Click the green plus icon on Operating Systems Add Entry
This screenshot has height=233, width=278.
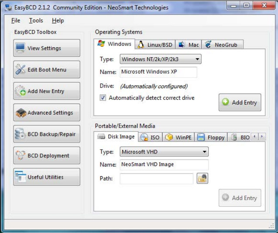pyautogui.click(x=225, y=102)
